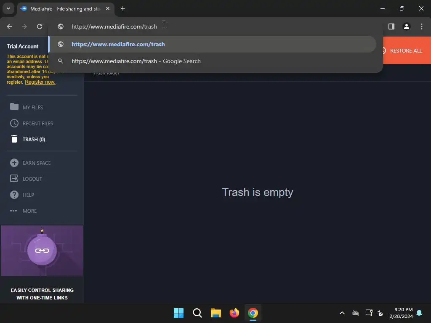The height and width of the screenshot is (323, 431).
Task: Click the Logout door icon
Action: pos(14,178)
